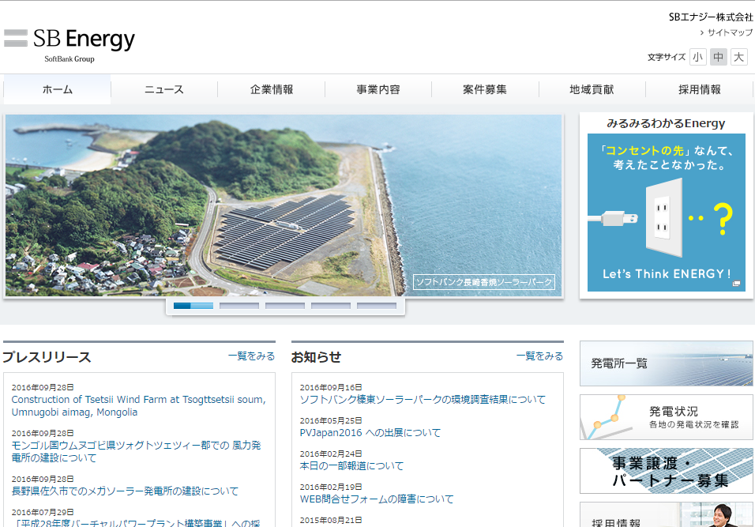Open the 長野県佐久市 mega solar press release
Screen dimensions: 755x527
(125, 491)
